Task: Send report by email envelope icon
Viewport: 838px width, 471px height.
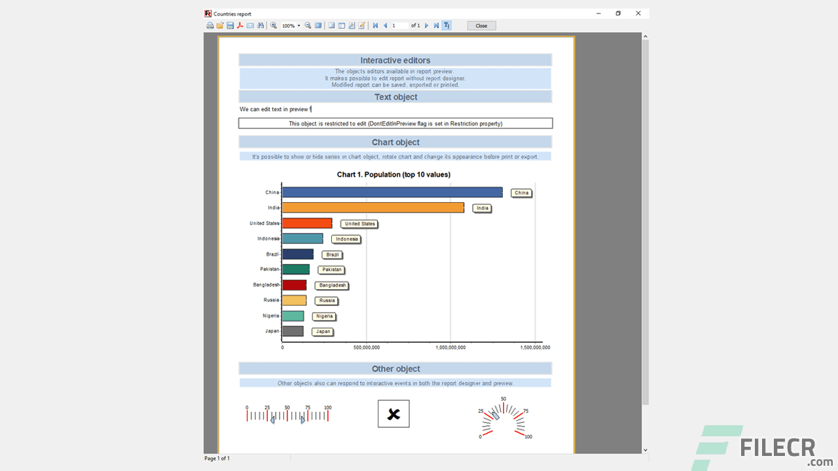Action: pos(250,26)
